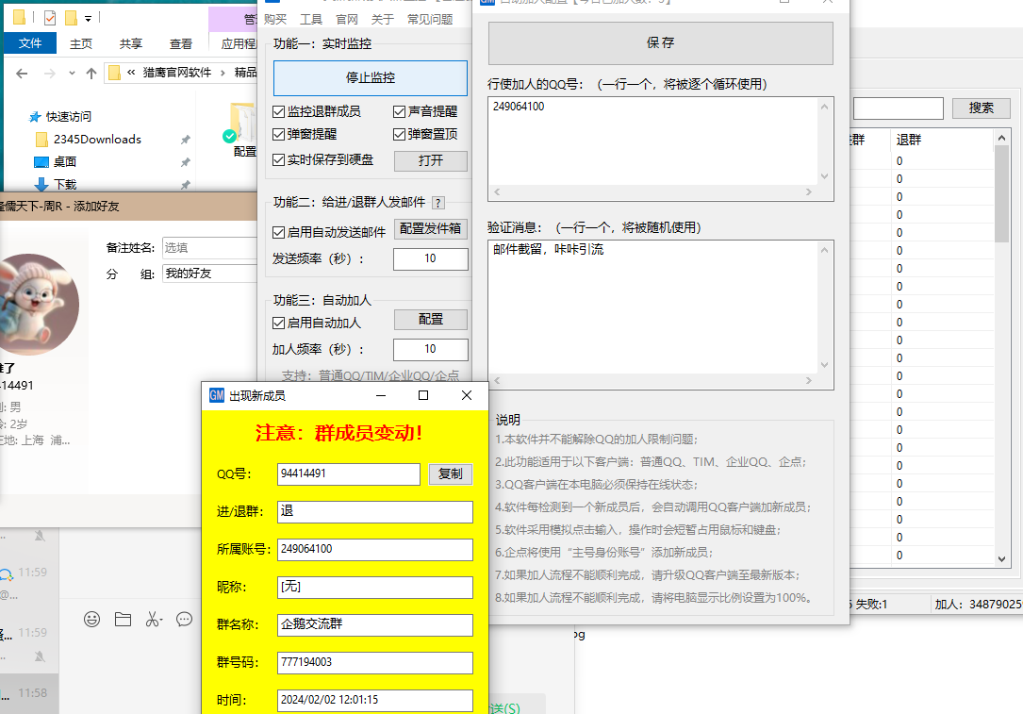Expand the address bar recent locations chevron
1023x714 pixels.
coord(71,73)
